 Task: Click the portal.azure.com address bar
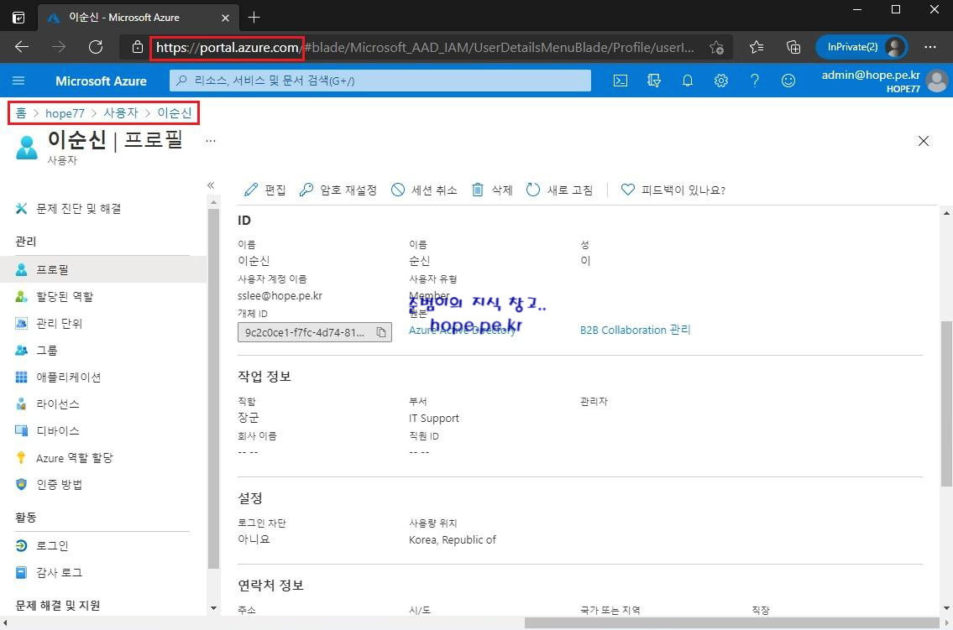tap(424, 47)
